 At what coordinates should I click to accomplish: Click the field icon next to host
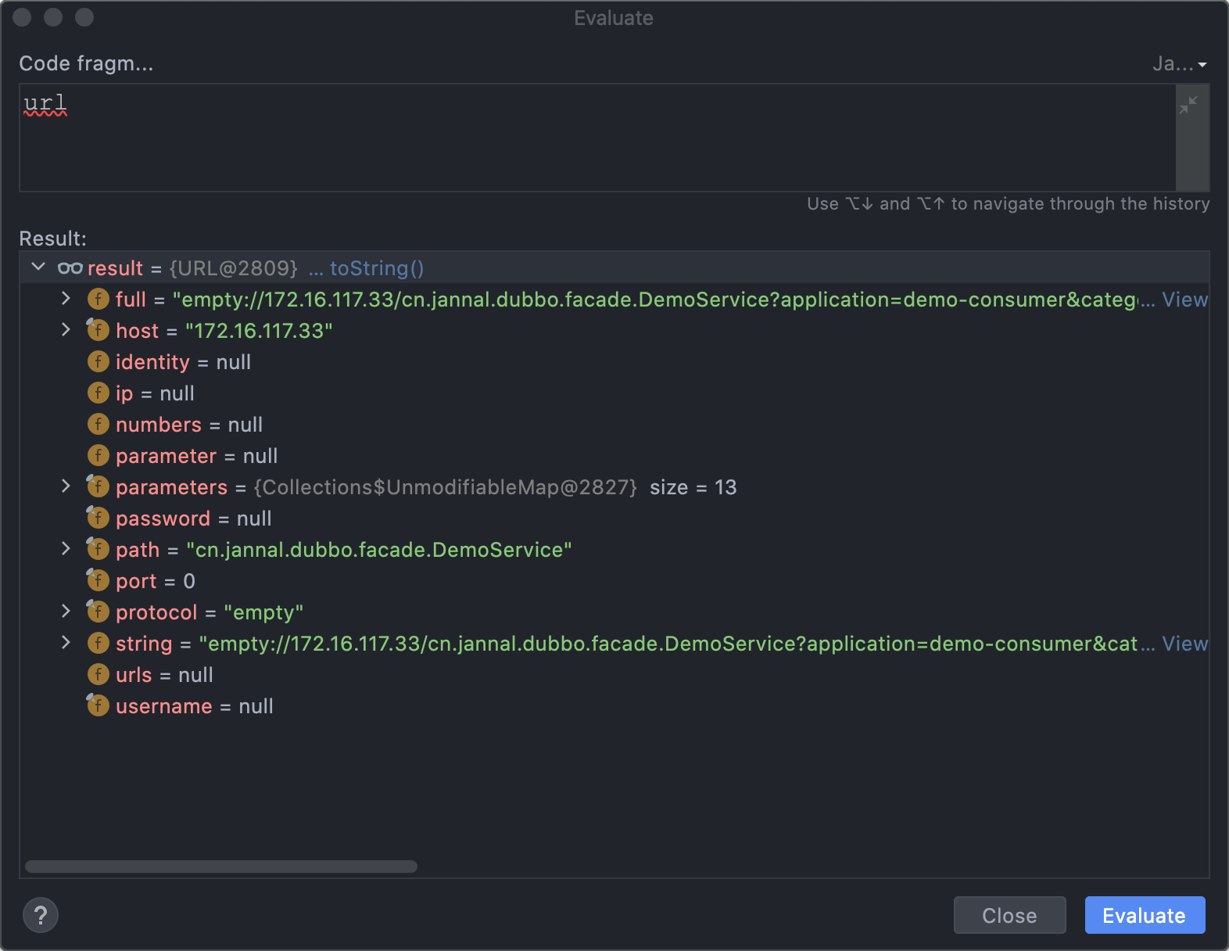point(98,330)
